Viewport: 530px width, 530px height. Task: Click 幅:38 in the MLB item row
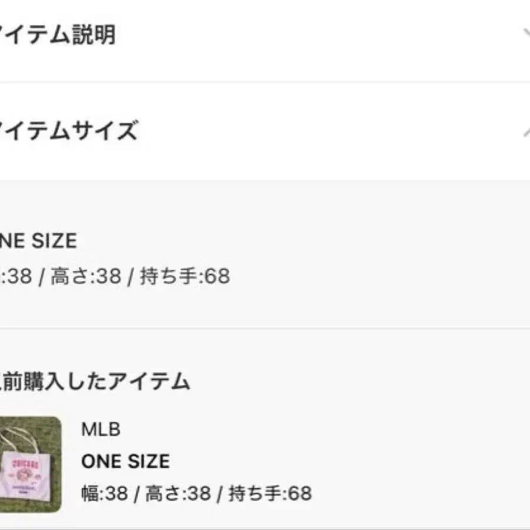coord(105,493)
